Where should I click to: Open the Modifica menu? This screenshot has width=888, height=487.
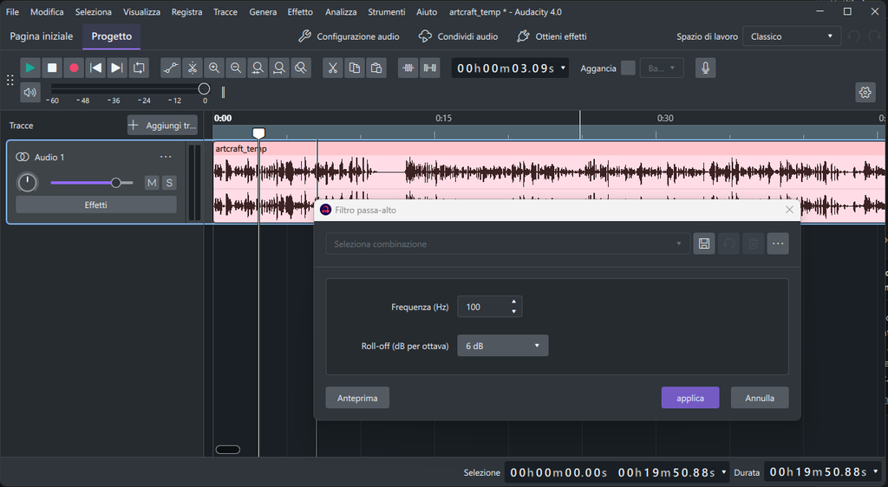pyautogui.click(x=47, y=12)
